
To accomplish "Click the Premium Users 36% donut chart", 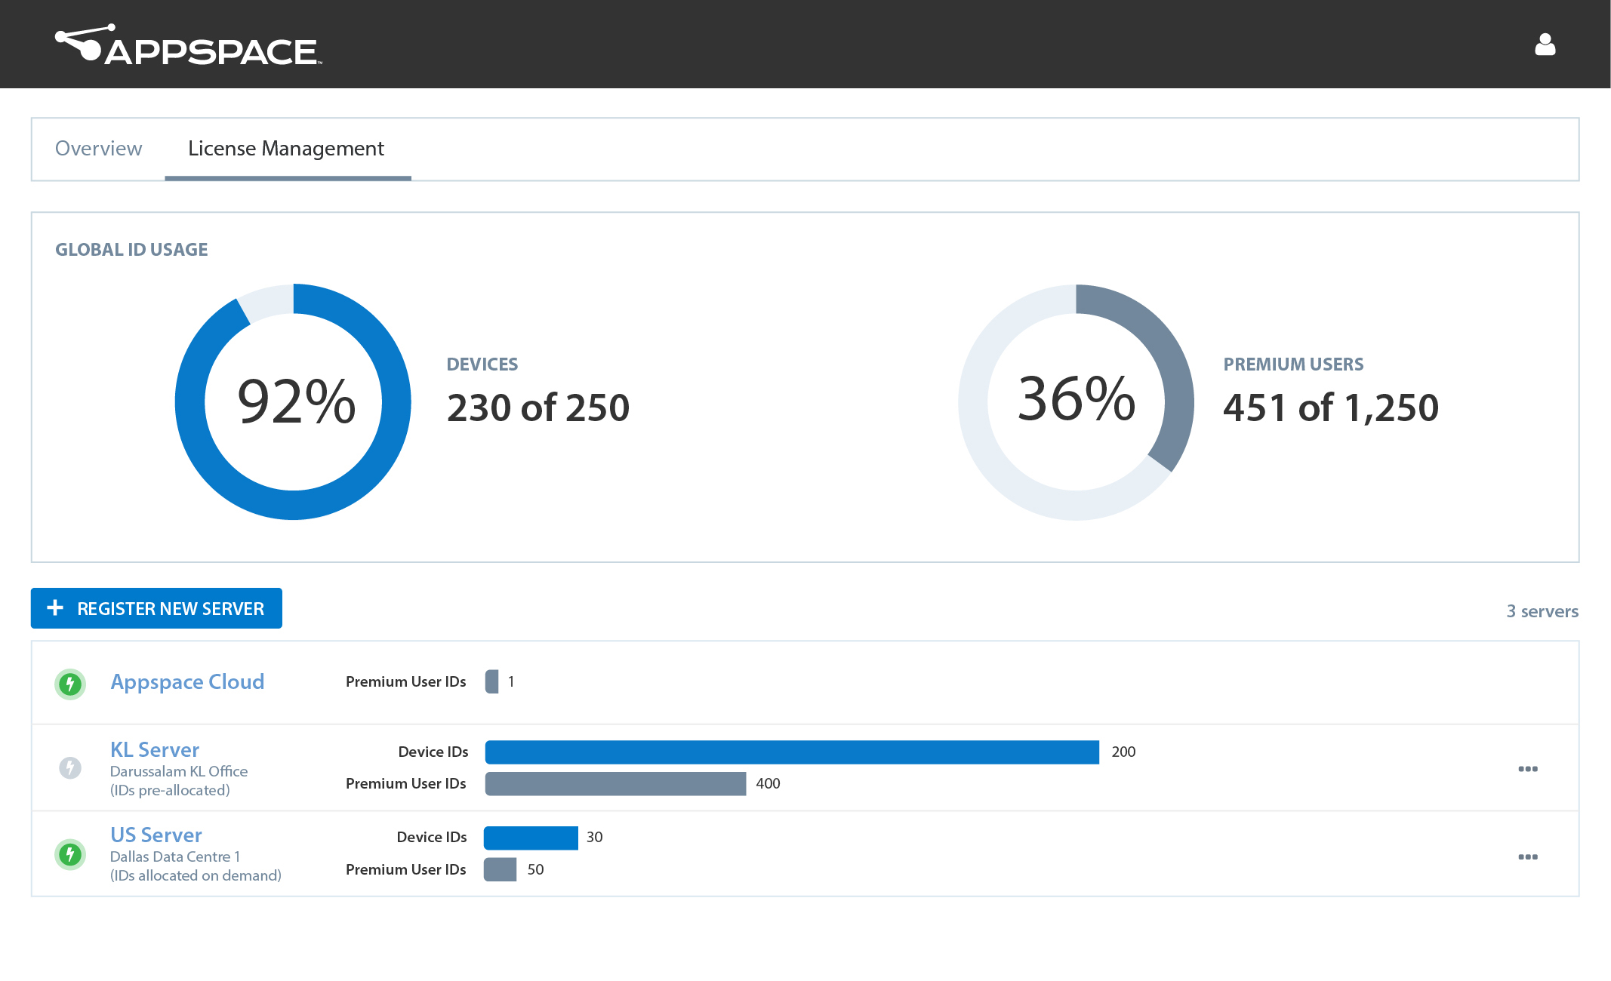I will pos(1076,401).
